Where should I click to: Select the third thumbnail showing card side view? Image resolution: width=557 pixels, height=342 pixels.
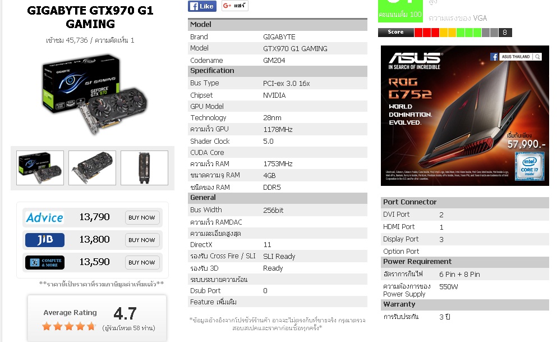(x=144, y=168)
